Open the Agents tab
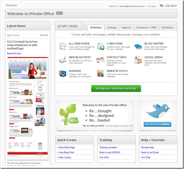The width and height of the screenshot is (184, 169). pyautogui.click(x=126, y=27)
